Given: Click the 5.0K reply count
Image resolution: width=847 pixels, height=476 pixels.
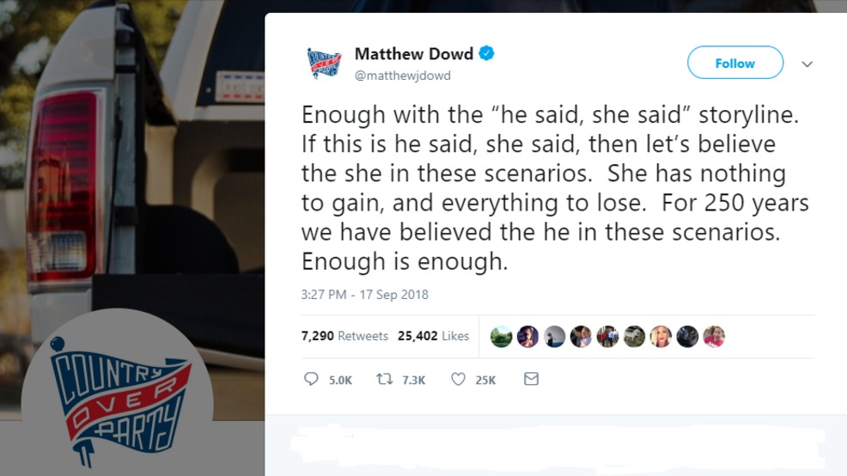Looking at the screenshot, I should pos(340,381).
